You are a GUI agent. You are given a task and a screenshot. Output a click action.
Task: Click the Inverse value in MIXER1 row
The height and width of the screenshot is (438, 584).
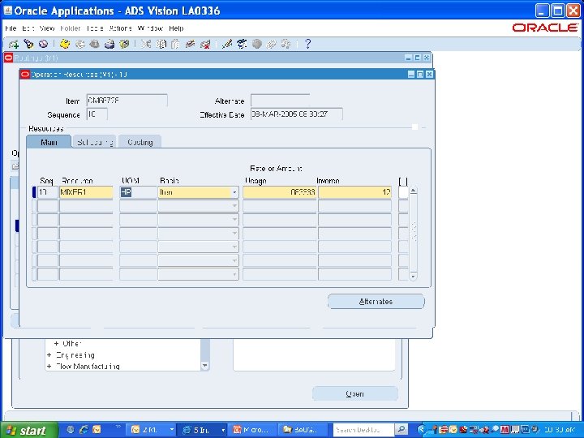click(x=355, y=192)
